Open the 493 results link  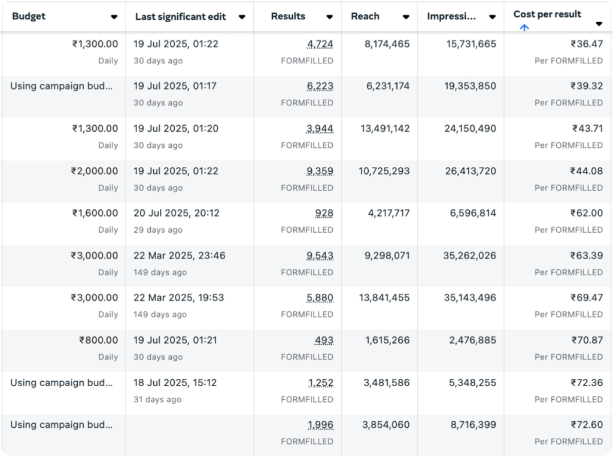click(324, 341)
